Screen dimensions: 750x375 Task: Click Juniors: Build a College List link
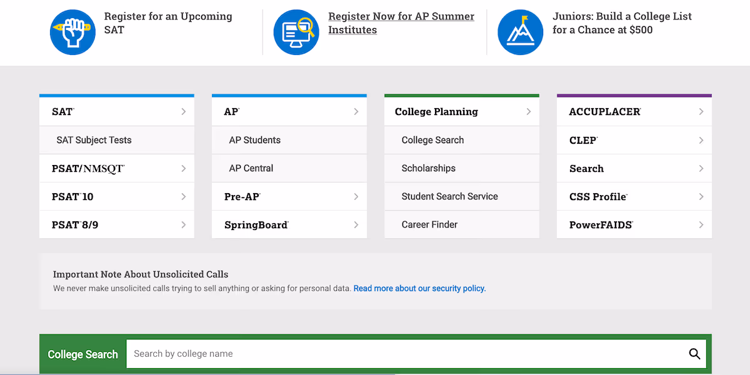[622, 23]
